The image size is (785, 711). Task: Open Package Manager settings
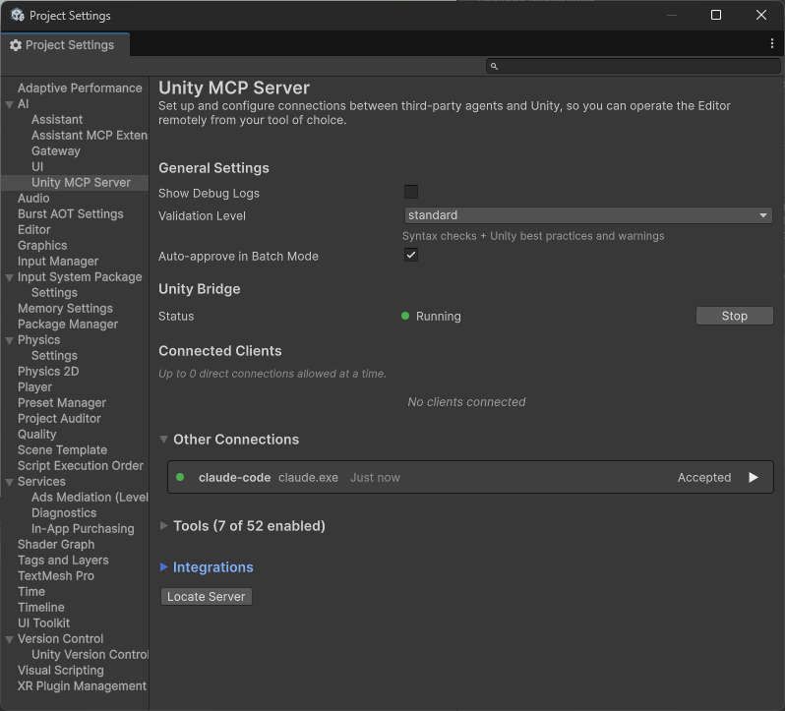pos(68,325)
